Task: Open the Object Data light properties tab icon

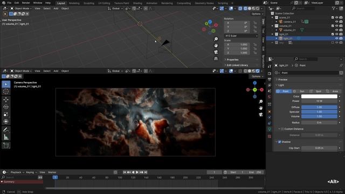Action: tap(270, 129)
